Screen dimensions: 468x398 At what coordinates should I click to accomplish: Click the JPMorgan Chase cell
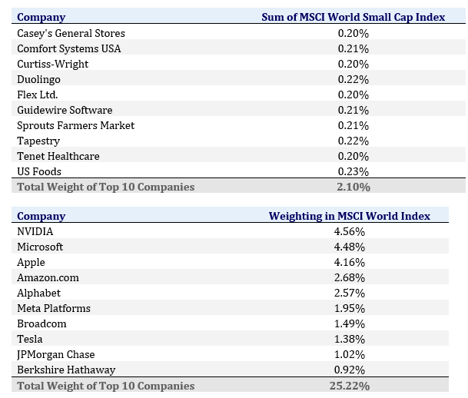pos(56,354)
